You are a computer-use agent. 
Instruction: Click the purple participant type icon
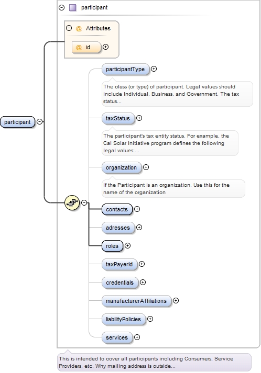73,8
